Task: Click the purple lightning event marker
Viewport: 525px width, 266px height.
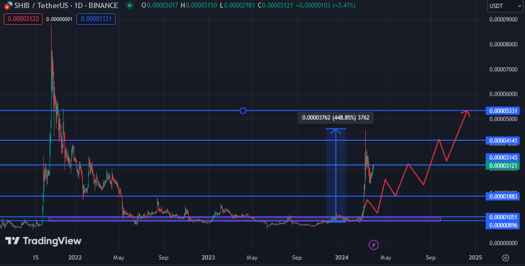Action: click(x=374, y=245)
